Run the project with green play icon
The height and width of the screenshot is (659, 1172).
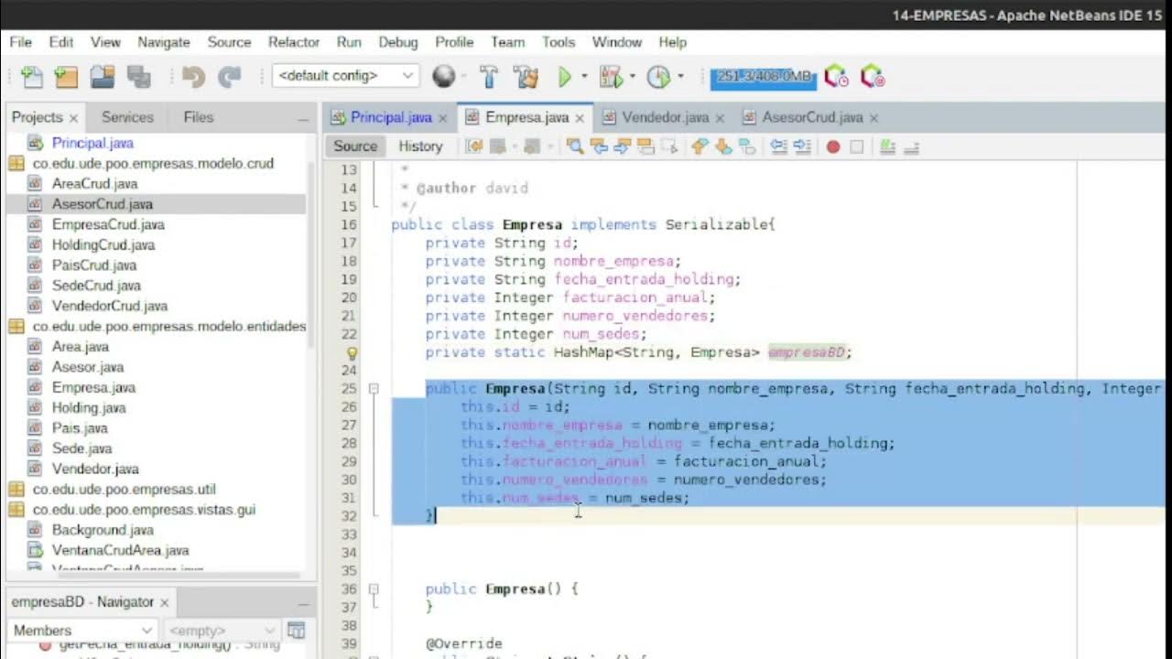565,77
